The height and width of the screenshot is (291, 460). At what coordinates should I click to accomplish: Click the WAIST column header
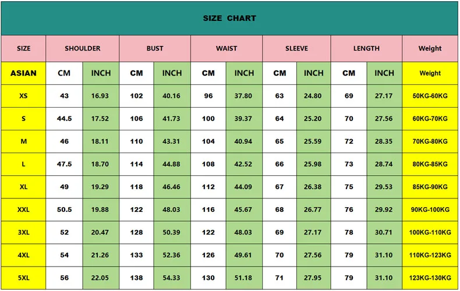click(x=227, y=48)
